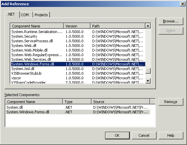The height and width of the screenshot is (145, 187).
Task: Close the Add Reference window
Action: coord(183,4)
